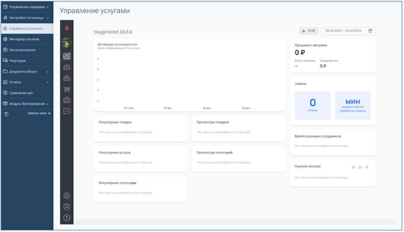Filter order ratings by star icon
This screenshot has width=404, height=232.
coord(367,167)
